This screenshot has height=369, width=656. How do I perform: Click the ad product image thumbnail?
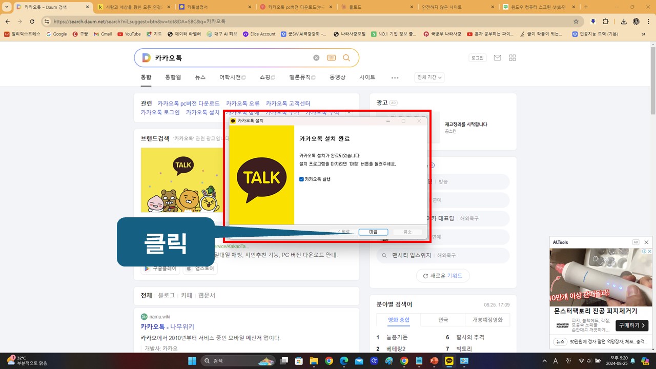(601, 276)
